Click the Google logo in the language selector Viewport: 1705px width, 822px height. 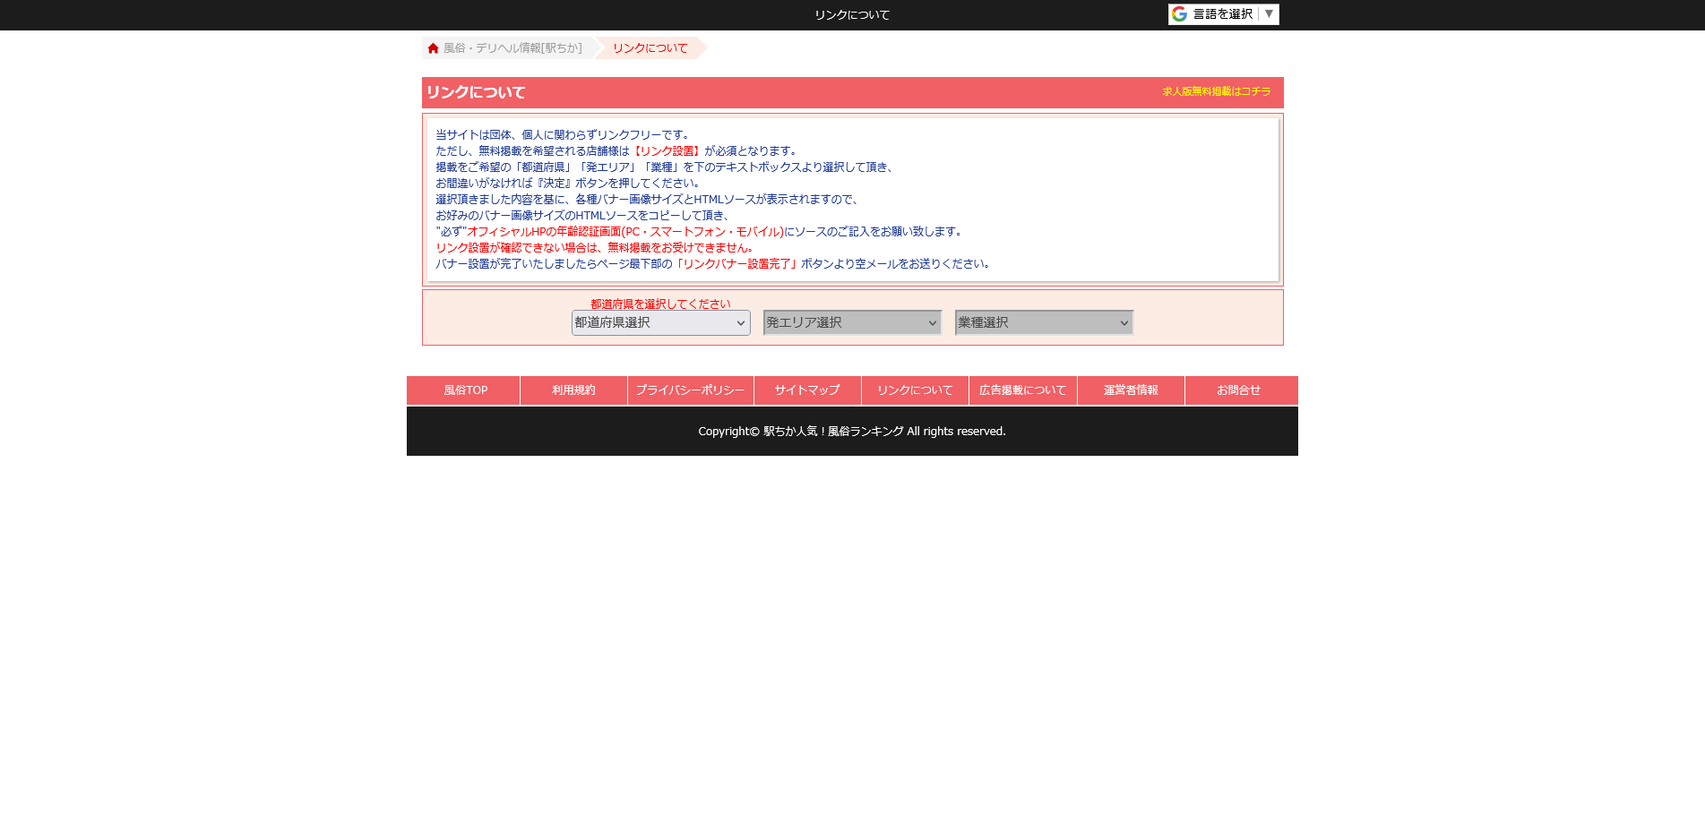[1179, 14]
